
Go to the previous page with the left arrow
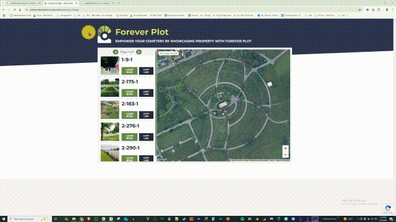116,52
